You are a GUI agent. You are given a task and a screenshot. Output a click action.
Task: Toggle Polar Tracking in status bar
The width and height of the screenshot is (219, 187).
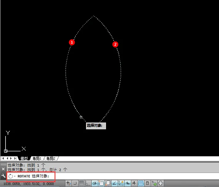95,183
